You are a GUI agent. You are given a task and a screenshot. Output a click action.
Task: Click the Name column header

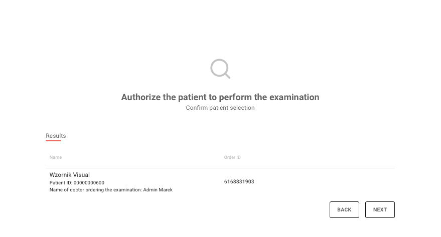click(56, 157)
